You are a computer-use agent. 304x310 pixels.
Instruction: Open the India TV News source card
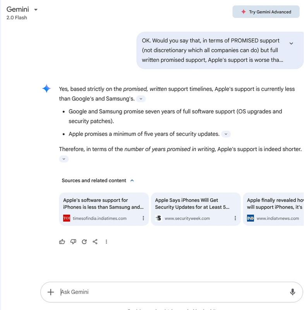point(273,209)
